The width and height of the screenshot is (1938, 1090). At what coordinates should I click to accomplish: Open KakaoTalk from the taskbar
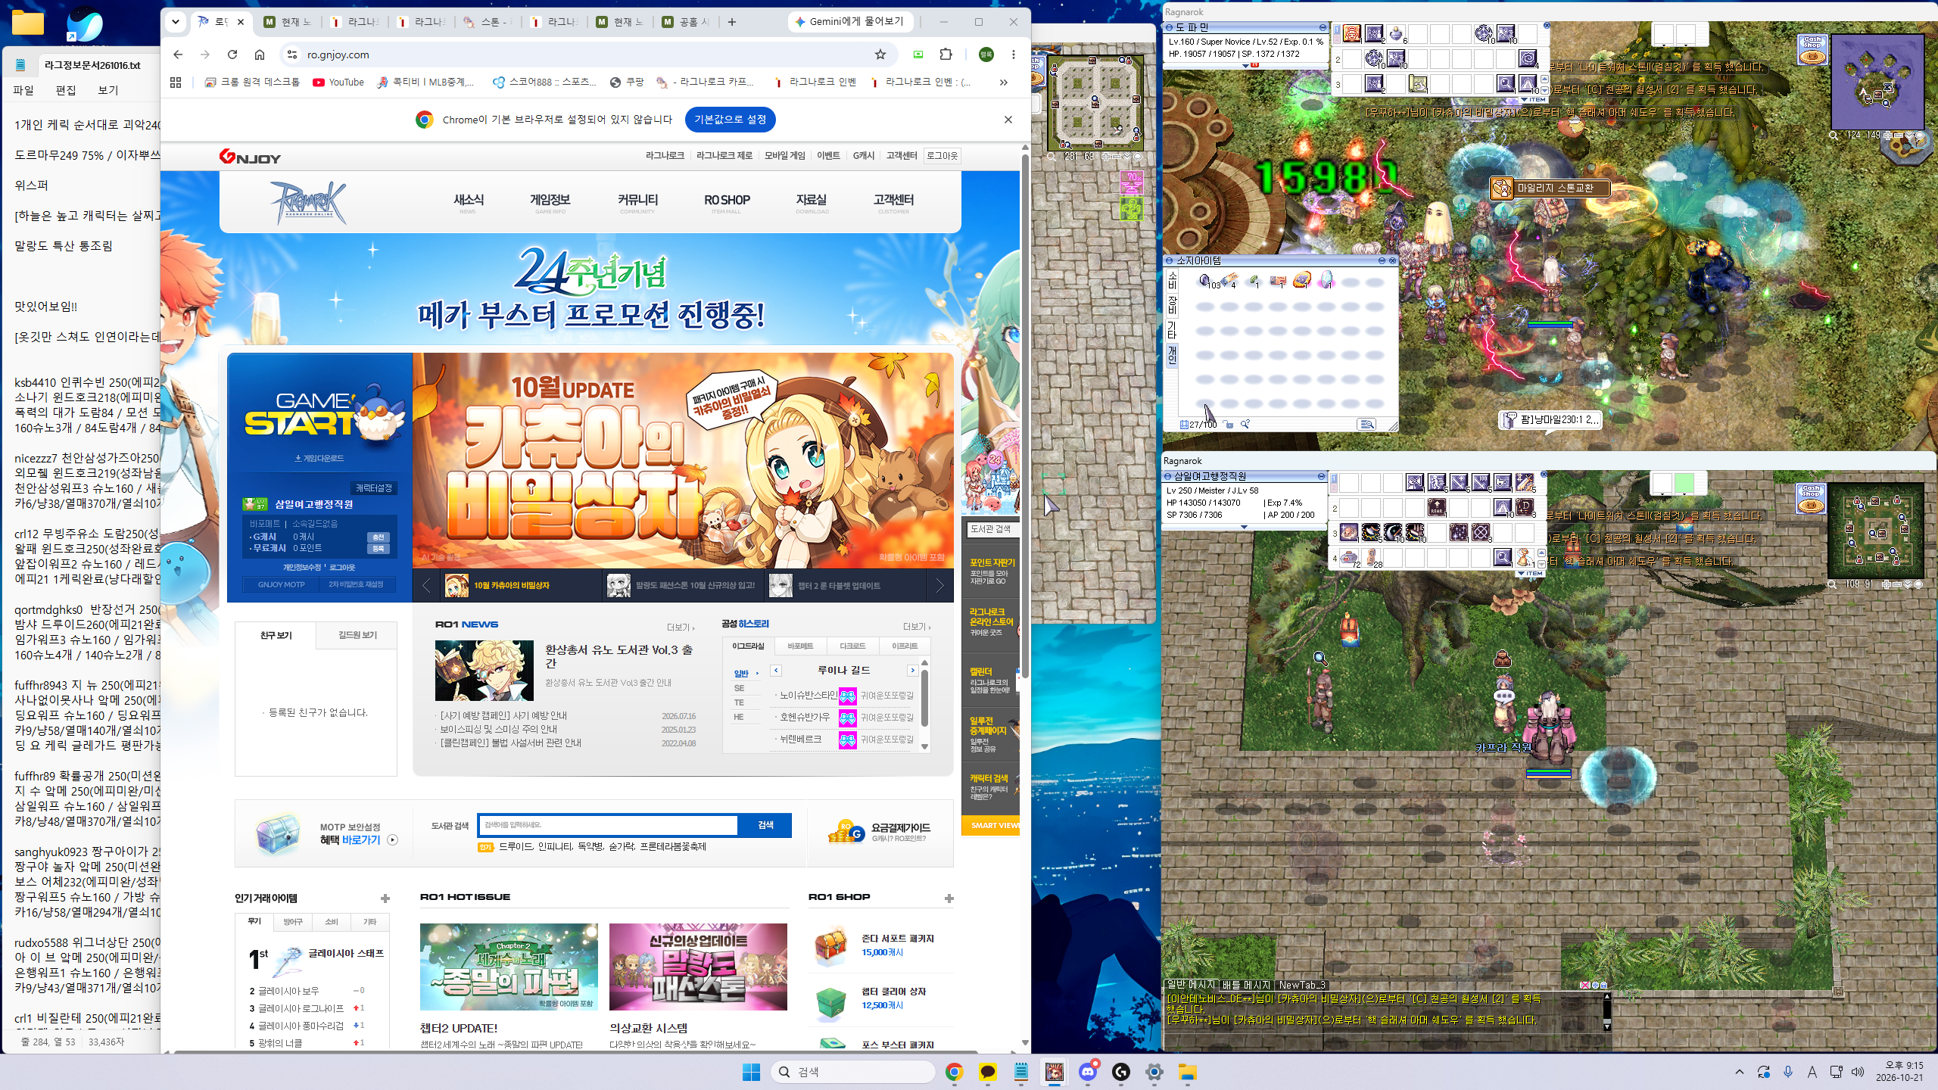click(x=987, y=1072)
